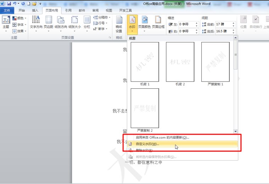The width and height of the screenshot is (269, 184).
Task: Click the watermark gallery scroll down arrow
Action: coord(236,131)
